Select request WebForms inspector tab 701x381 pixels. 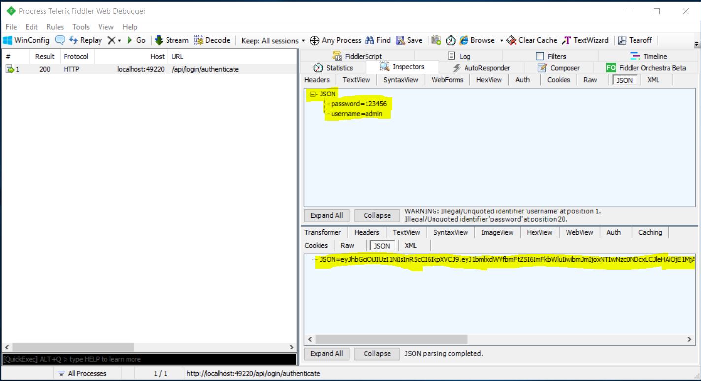click(x=447, y=80)
